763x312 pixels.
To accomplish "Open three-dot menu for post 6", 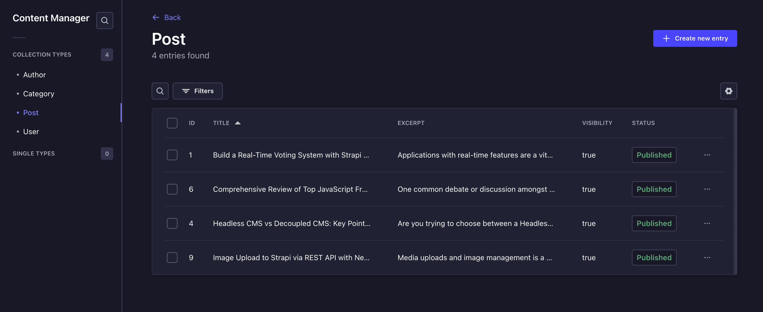I will point(707,189).
